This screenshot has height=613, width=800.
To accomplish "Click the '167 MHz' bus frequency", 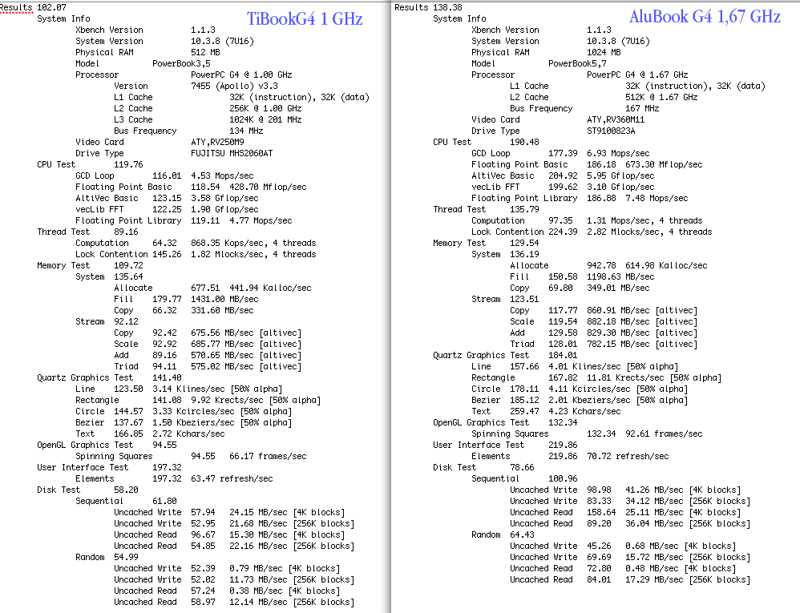I will tap(642, 109).
